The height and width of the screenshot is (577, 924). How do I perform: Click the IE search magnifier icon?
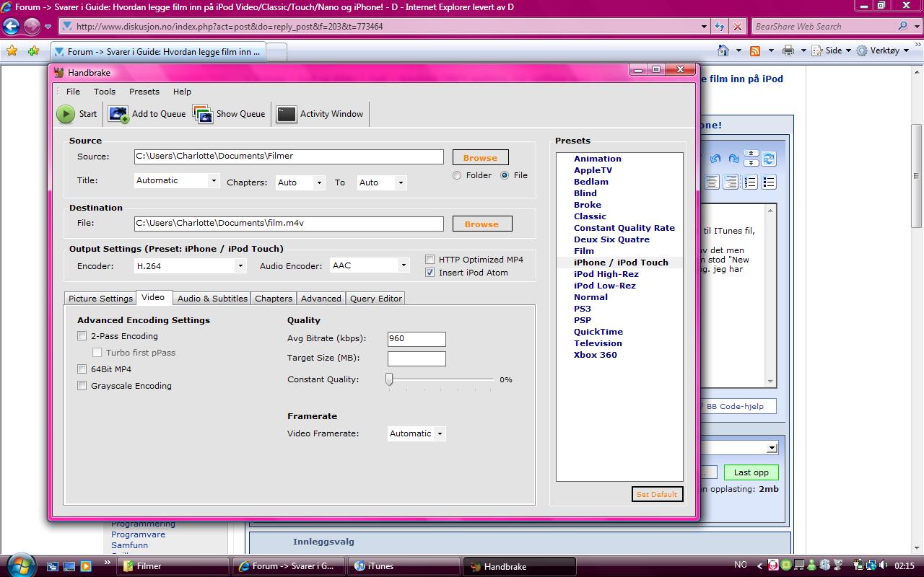pyautogui.click(x=903, y=26)
